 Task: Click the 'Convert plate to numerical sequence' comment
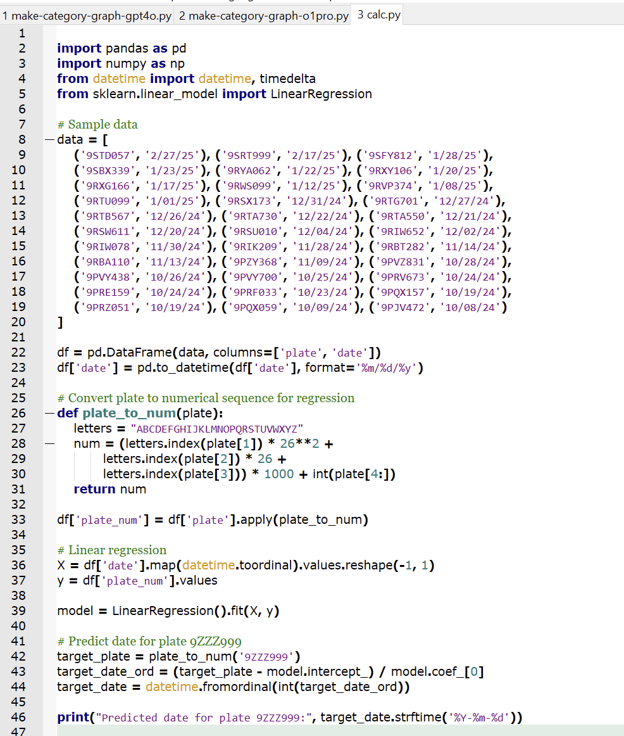pos(206,398)
